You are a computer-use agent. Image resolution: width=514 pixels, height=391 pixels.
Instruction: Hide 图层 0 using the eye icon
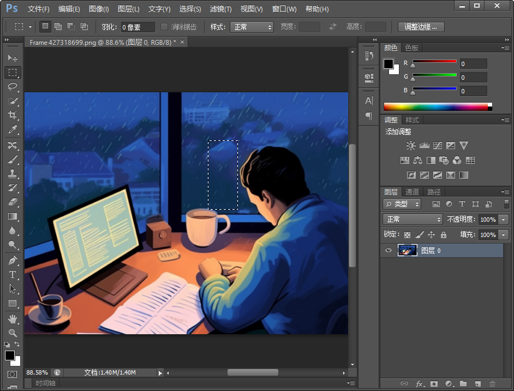point(389,251)
